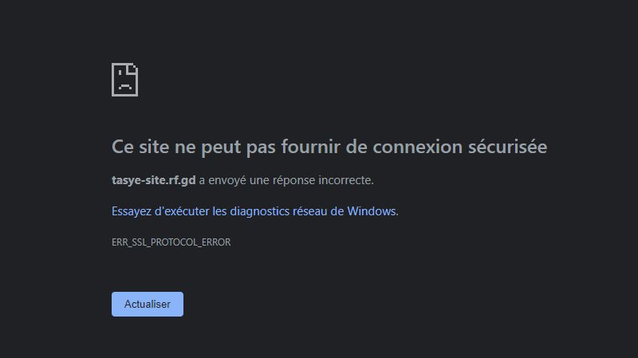This screenshot has height=358, width=638.
Task: Click the sad page error icon
Action: (124, 79)
